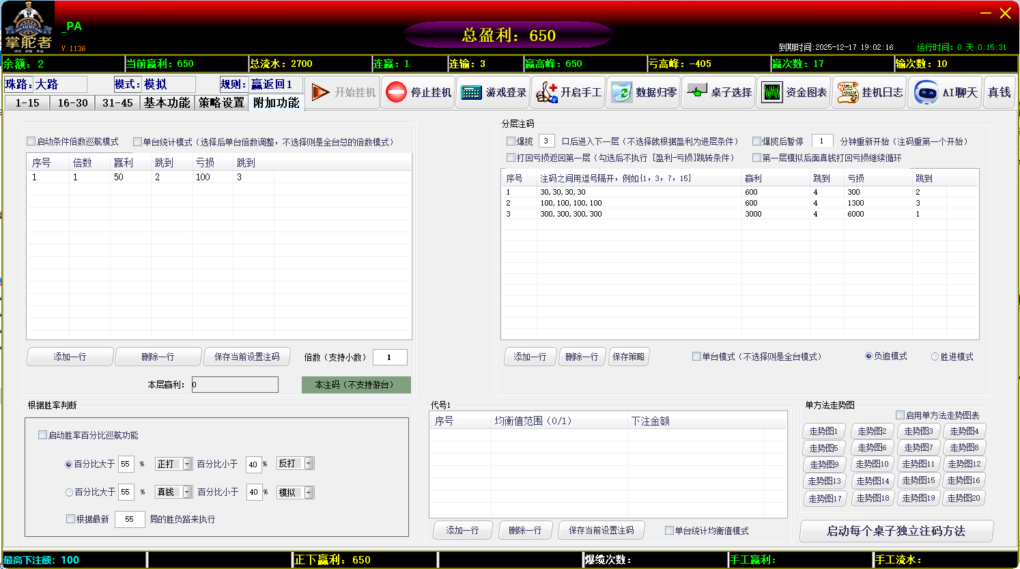Viewport: 1020px width, 569px height.
Task: Toggle 启动胜率百分比巡航功能 checkbox
Action: 42,435
